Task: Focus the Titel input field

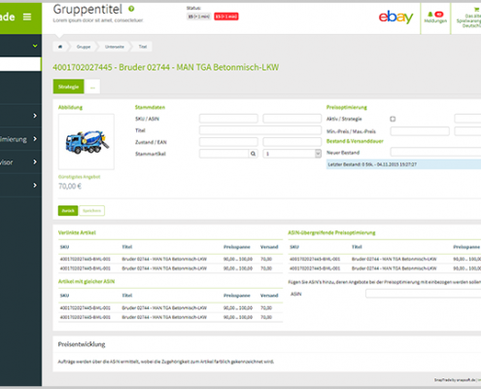Action: [260, 130]
